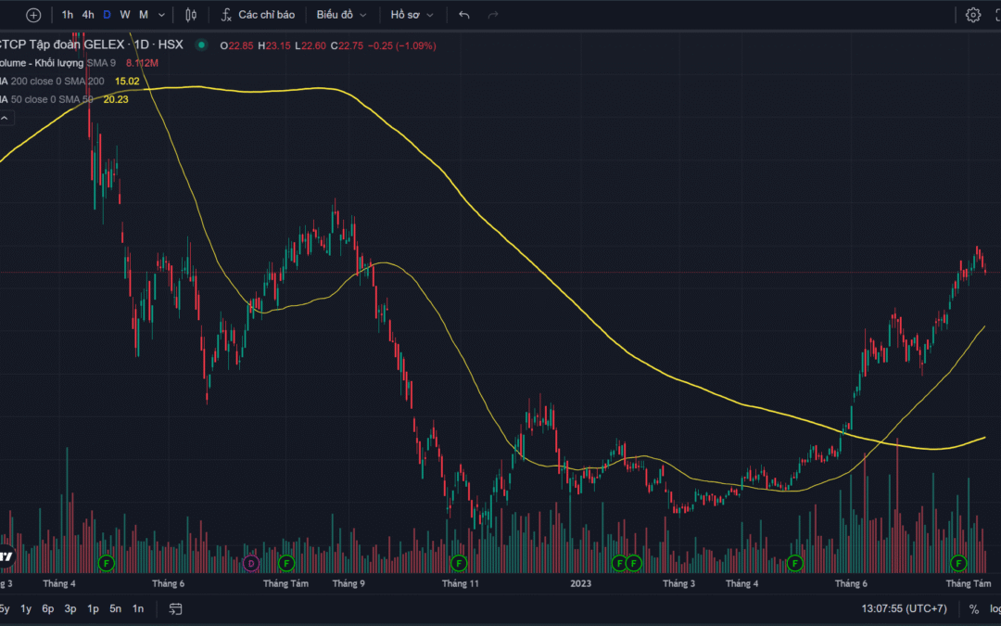Click the redo arrow in toolbar
Image resolution: width=1001 pixels, height=626 pixels.
point(493,15)
